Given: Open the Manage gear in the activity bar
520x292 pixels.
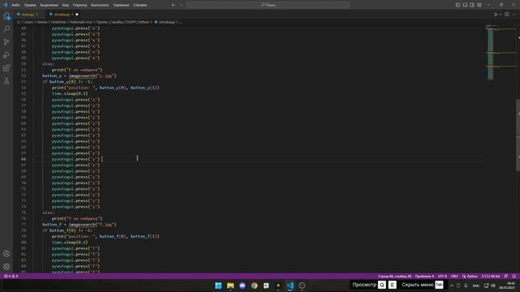Looking at the screenshot, I should 6,267.
